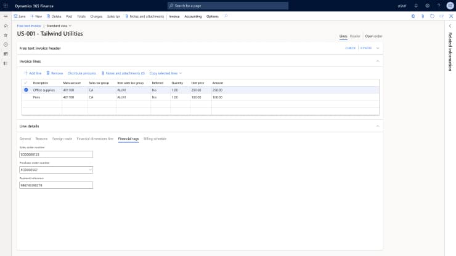Switch to the Foreign trade tab
This screenshot has width=456, height=256.
coord(62,138)
